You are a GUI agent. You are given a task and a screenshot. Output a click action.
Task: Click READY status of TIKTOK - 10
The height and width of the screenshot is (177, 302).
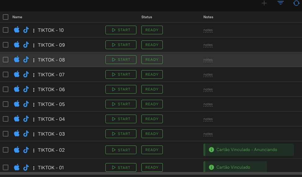pos(152,30)
